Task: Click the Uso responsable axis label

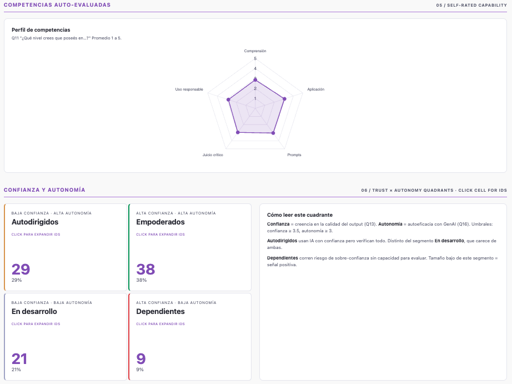Action: click(189, 89)
